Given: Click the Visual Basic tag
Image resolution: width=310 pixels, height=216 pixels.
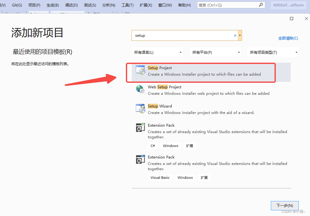Looking at the screenshot, I should coord(160,177).
